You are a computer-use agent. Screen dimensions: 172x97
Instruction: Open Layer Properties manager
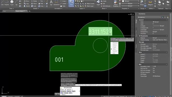click(x=71, y=4)
